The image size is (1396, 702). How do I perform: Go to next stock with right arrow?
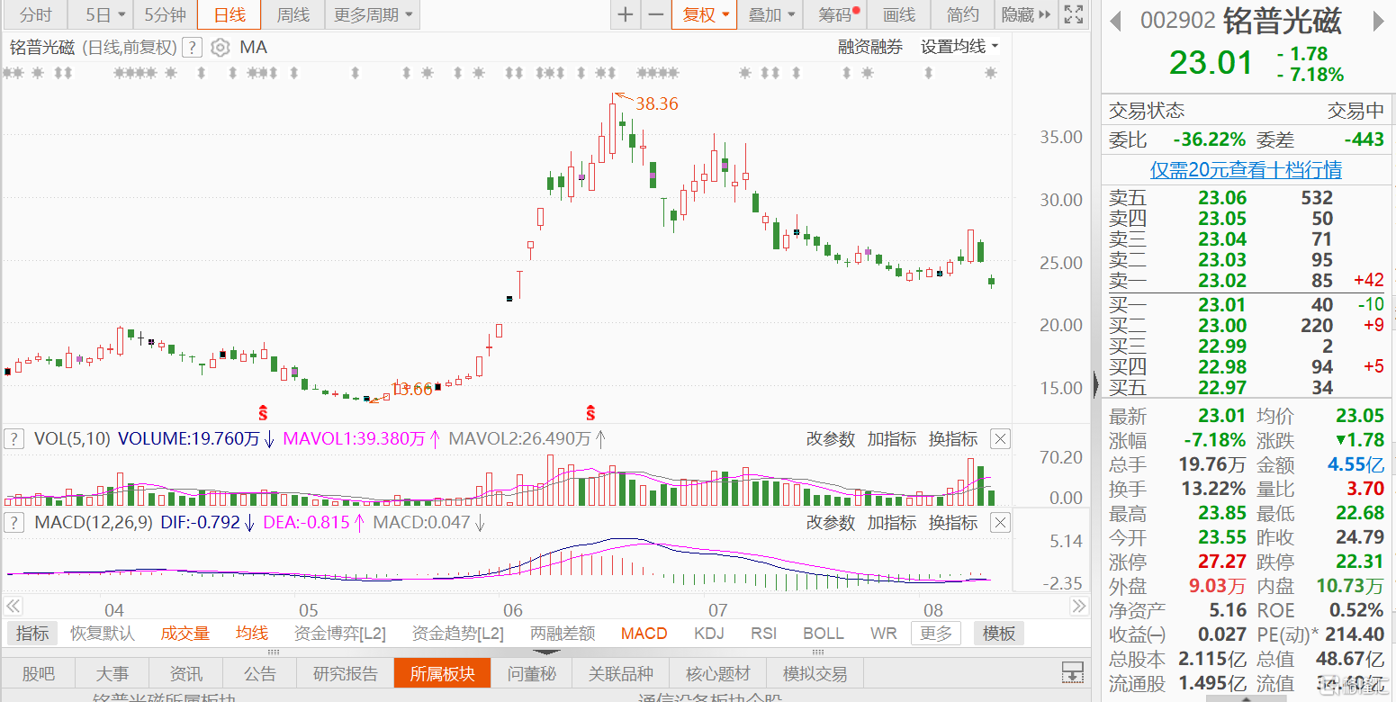(x=1378, y=21)
